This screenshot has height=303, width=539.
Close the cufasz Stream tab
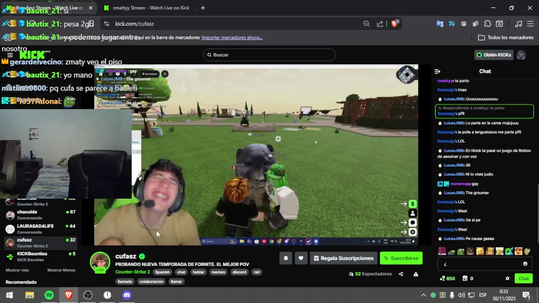[x=91, y=8]
